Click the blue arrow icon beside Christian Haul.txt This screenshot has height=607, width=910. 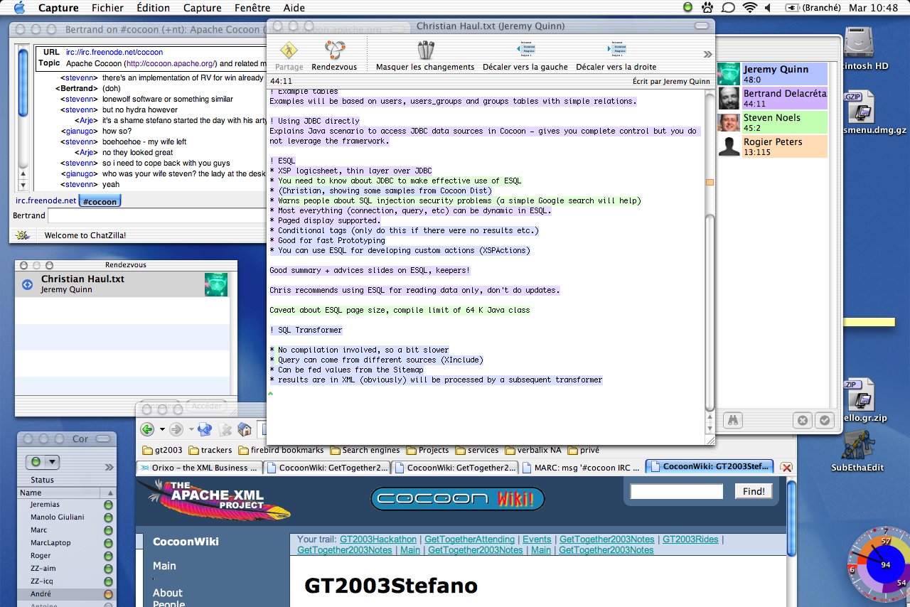(27, 284)
